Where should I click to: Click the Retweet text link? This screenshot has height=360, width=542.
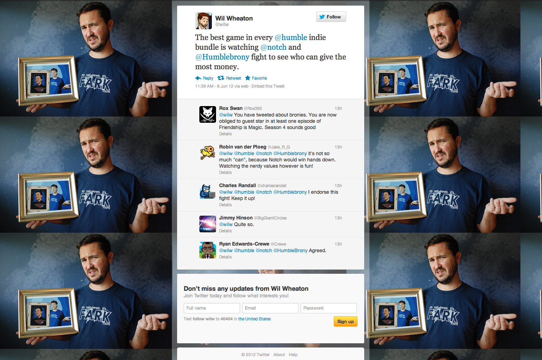pos(233,78)
